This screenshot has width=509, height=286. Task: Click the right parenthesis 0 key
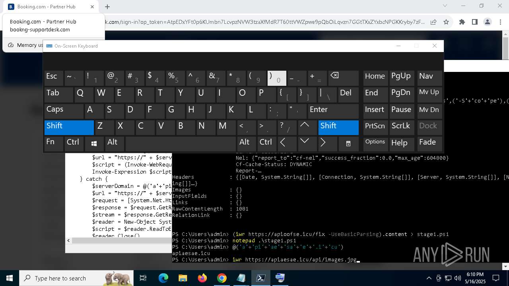277,78
